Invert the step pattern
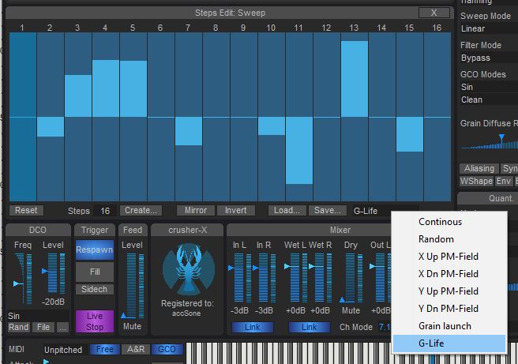 (235, 210)
